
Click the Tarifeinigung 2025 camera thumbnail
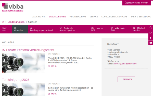23,89
